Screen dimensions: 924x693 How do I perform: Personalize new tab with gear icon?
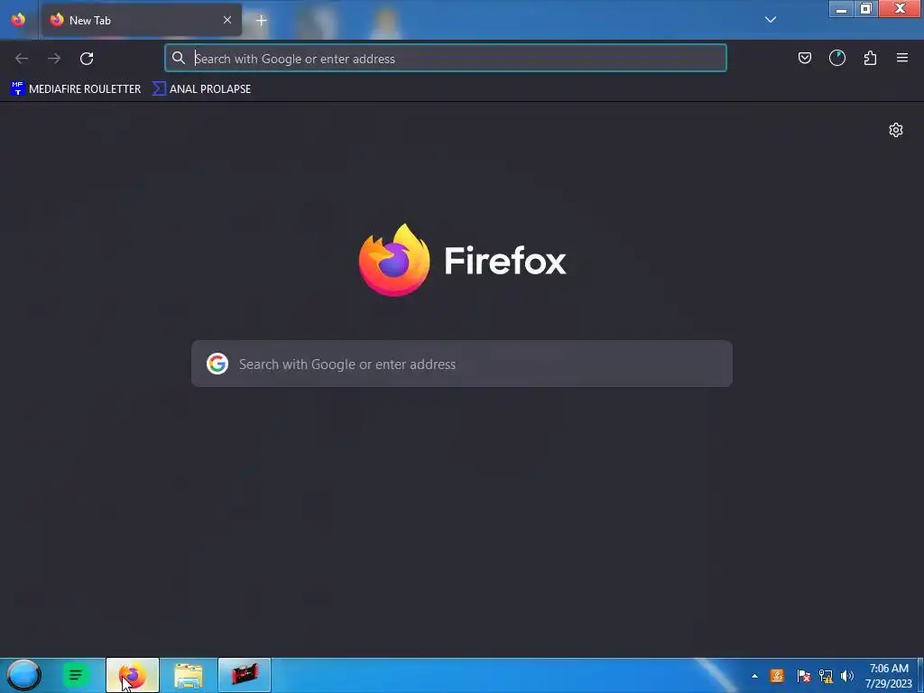tap(896, 130)
